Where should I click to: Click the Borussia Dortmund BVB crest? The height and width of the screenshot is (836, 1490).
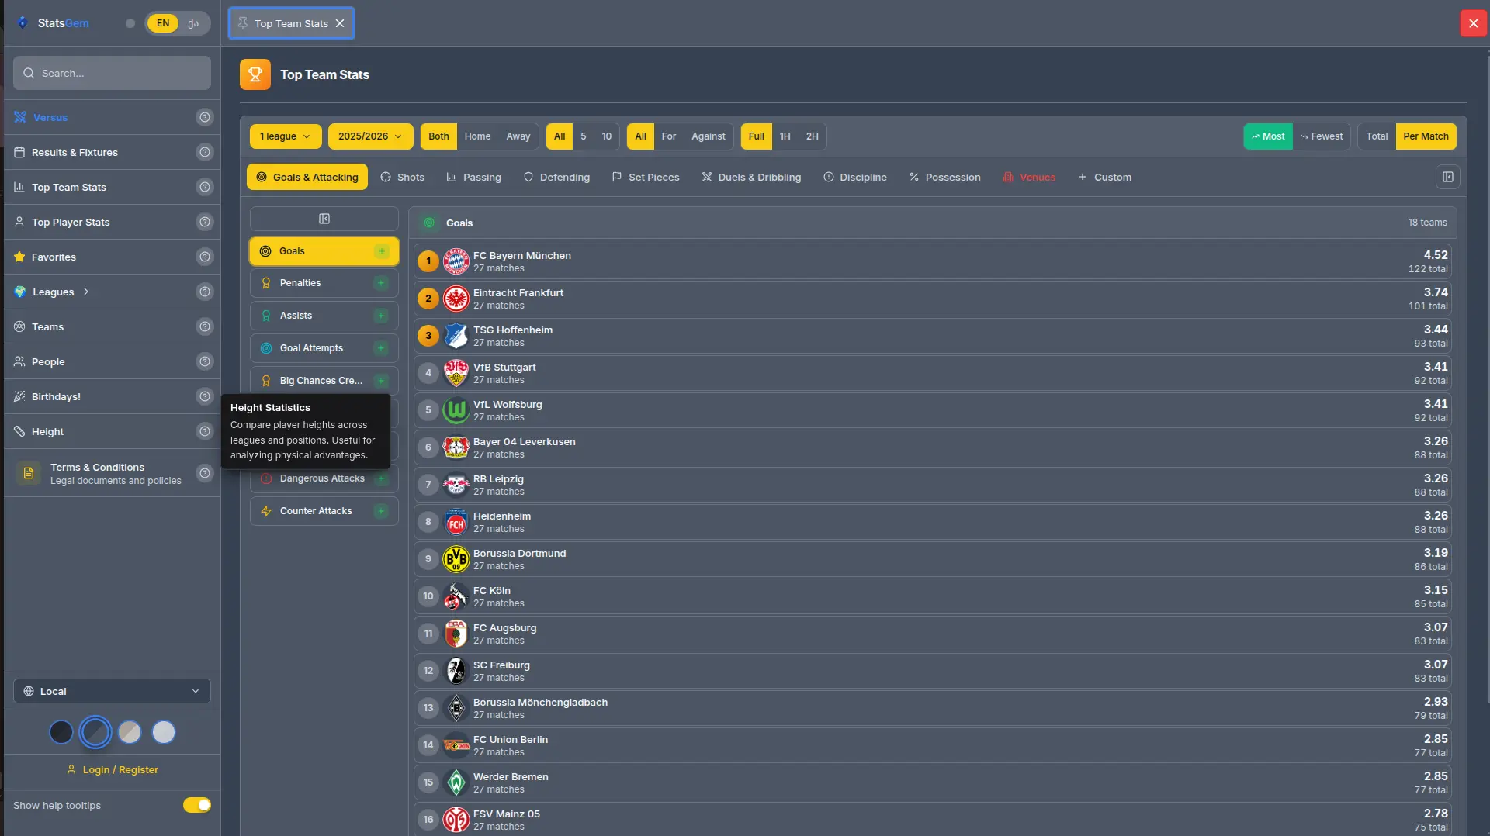[x=456, y=559]
